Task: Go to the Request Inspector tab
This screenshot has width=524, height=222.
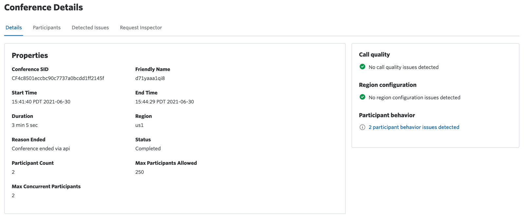Action: pyautogui.click(x=141, y=28)
